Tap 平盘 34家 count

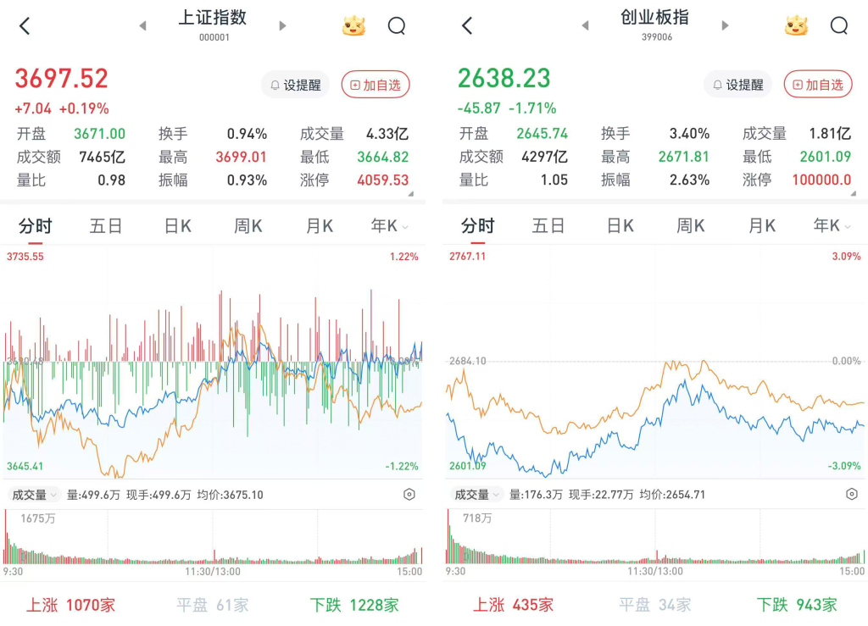pyautogui.click(x=655, y=605)
